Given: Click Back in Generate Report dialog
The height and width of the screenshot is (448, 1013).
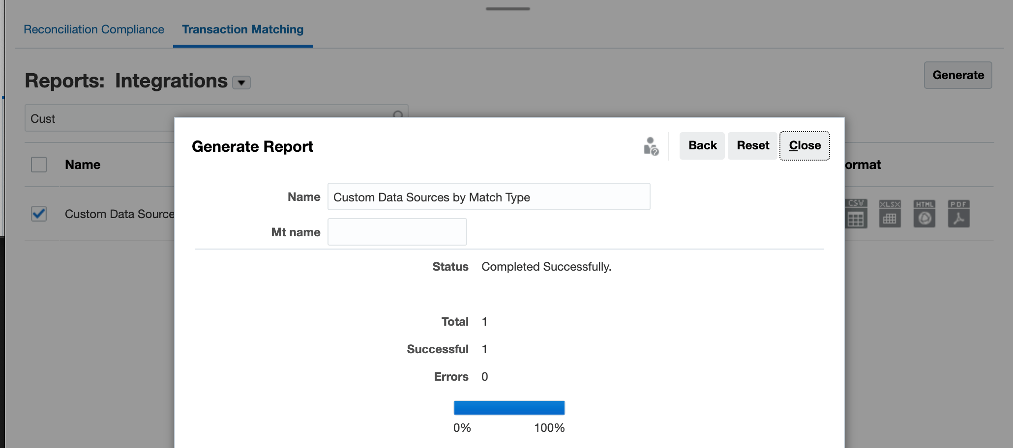Looking at the screenshot, I should (702, 146).
